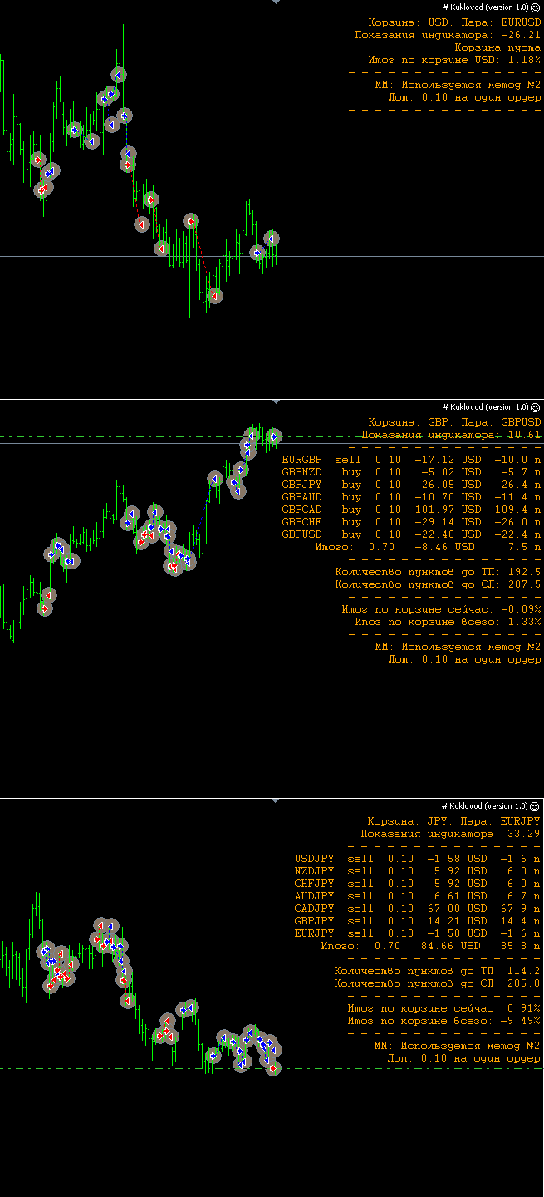This screenshot has width=544, height=1197.
Task: Select the AUDJPY sell order row
Action: tap(418, 896)
